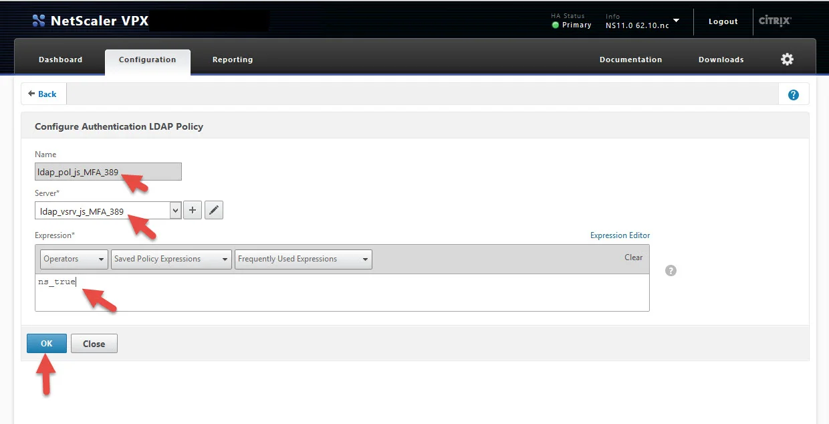The image size is (829, 424).
Task: Edit the server with pencil icon
Action: pos(213,211)
